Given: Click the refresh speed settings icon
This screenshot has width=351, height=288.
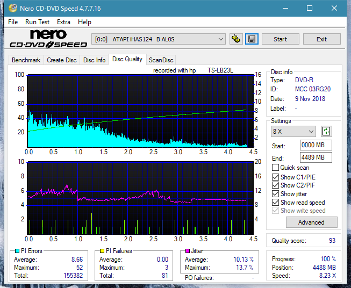Looking at the screenshot, I should 326,131.
